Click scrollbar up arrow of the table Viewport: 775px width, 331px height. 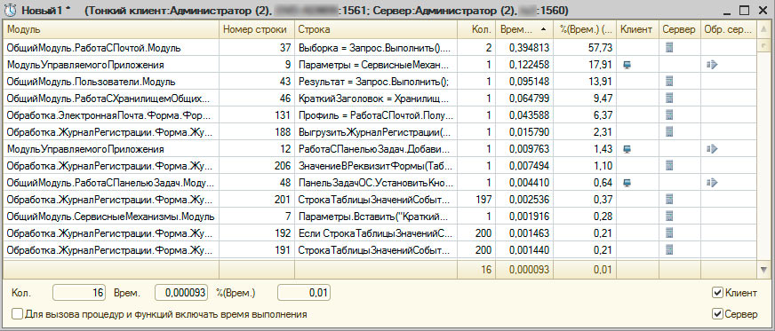[x=763, y=29]
